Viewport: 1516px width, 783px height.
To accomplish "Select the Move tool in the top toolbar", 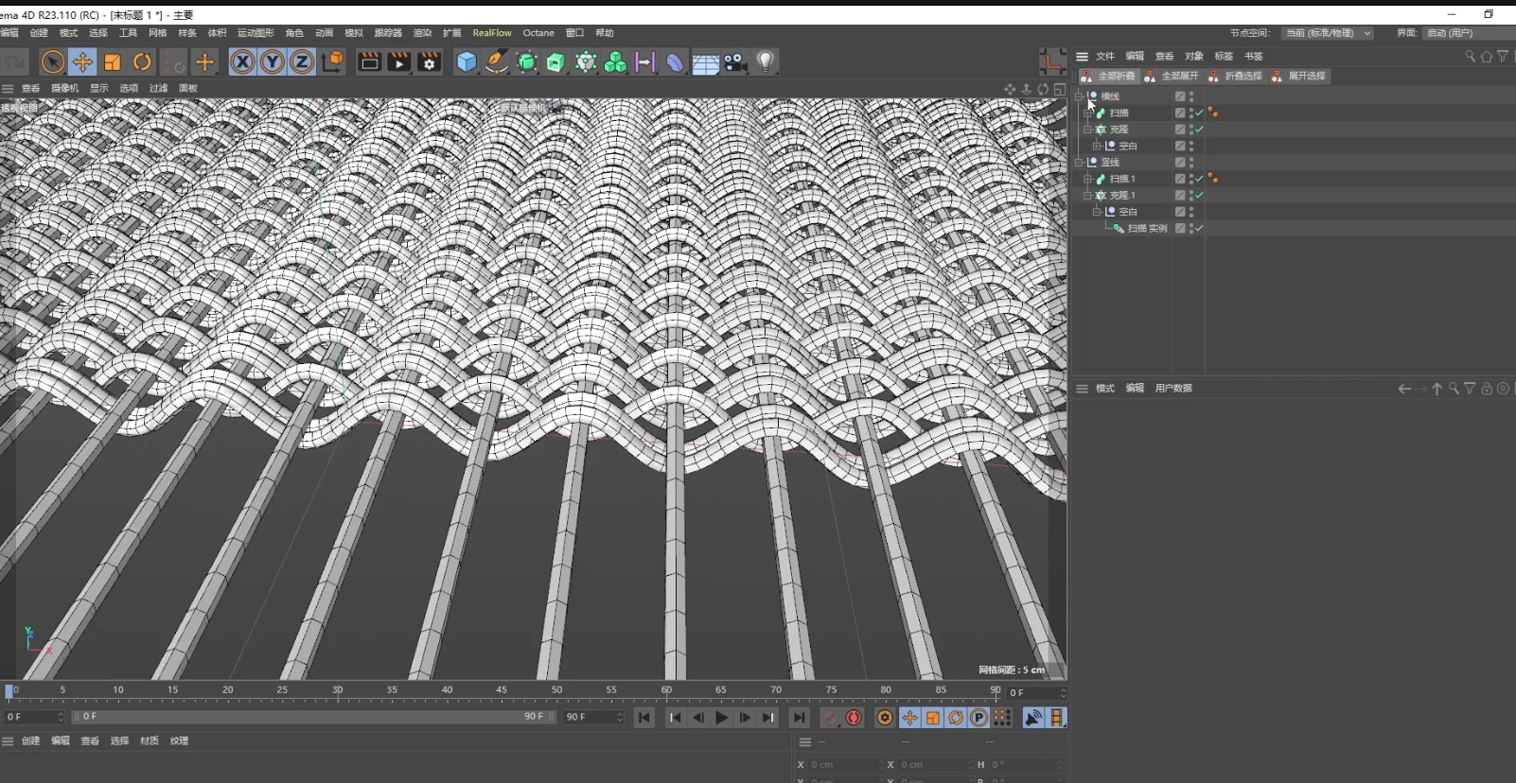I will (82, 62).
